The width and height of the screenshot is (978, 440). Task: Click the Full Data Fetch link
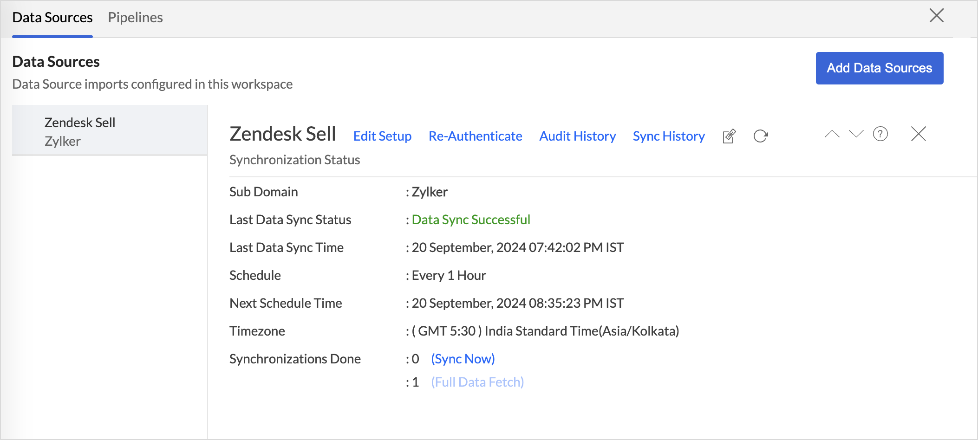click(x=477, y=382)
